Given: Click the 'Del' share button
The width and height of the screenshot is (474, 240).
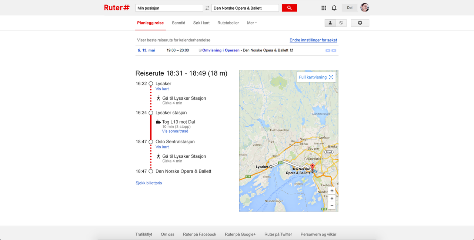Looking at the screenshot, I should [x=350, y=8].
